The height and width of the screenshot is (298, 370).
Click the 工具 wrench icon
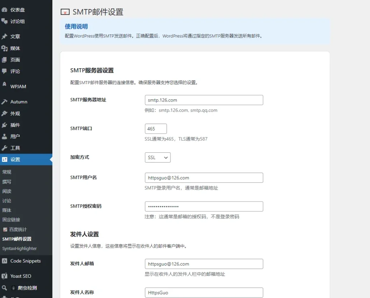click(4, 148)
